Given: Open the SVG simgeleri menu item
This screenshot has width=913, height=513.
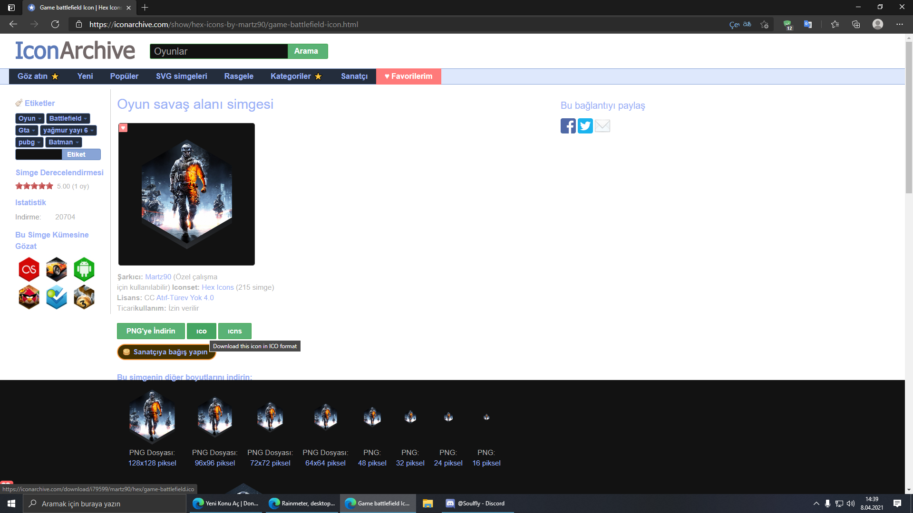Looking at the screenshot, I should tap(182, 76).
